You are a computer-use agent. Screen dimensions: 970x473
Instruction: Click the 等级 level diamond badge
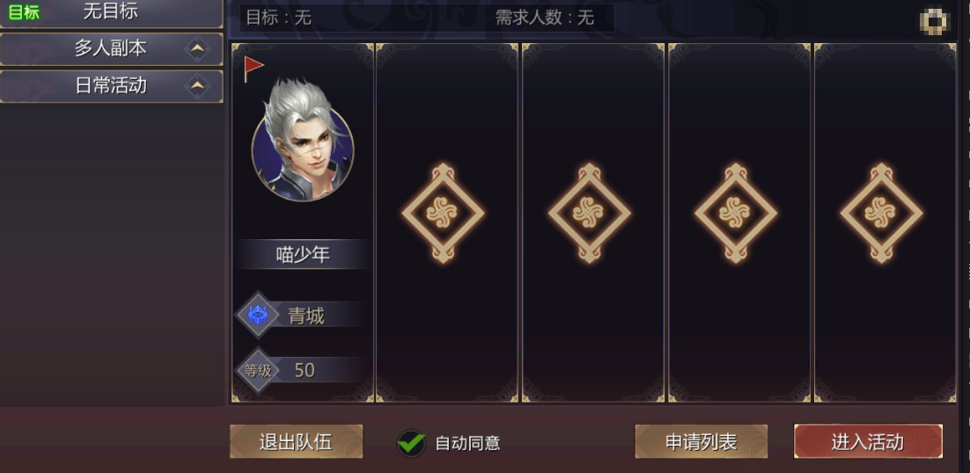(258, 370)
